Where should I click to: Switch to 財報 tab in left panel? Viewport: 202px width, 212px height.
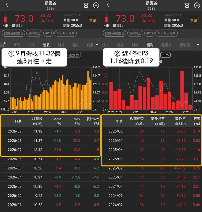(61, 45)
